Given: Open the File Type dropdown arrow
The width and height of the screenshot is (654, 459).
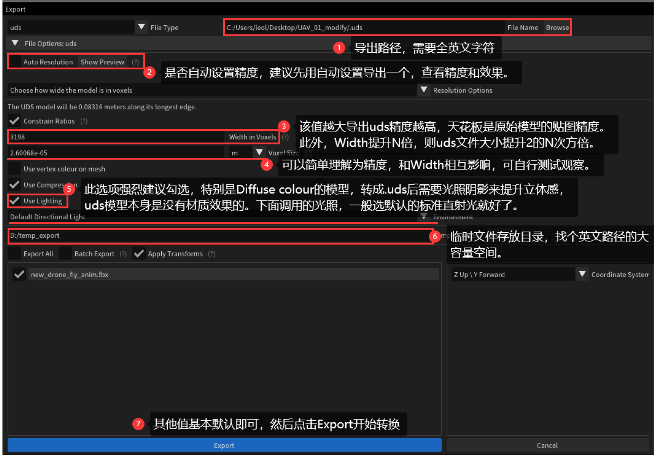Looking at the screenshot, I should [141, 27].
